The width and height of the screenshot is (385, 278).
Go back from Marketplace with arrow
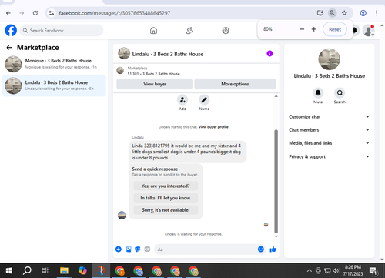(x=9, y=48)
